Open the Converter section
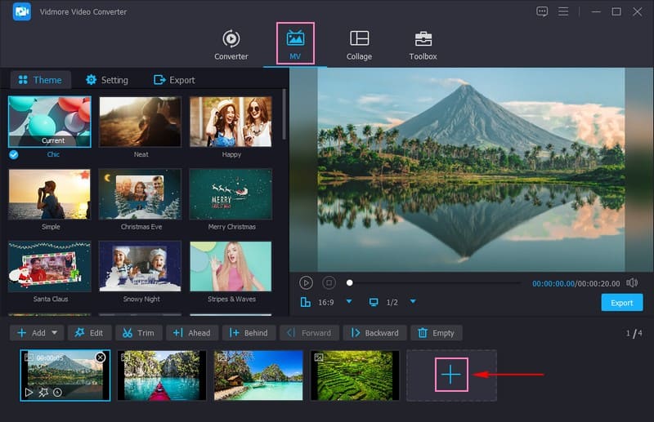654x422 pixels. click(x=231, y=39)
